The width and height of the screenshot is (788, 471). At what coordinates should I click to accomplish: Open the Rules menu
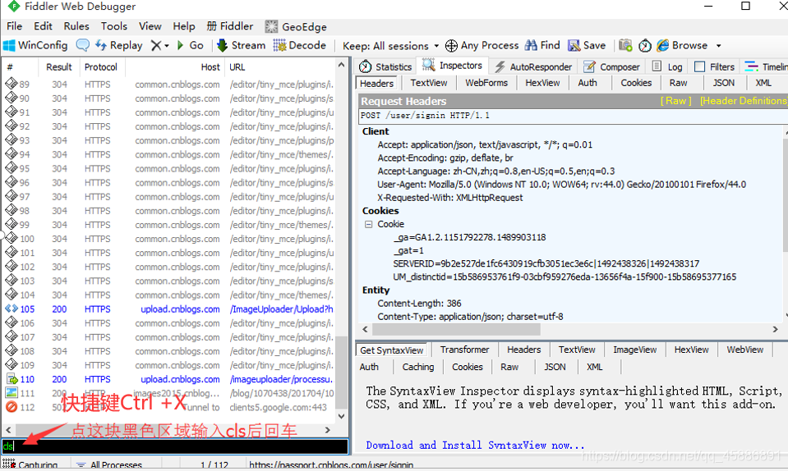[76, 26]
